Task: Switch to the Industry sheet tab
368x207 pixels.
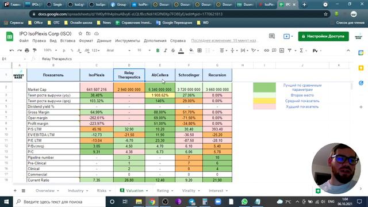Action: tap(75, 190)
